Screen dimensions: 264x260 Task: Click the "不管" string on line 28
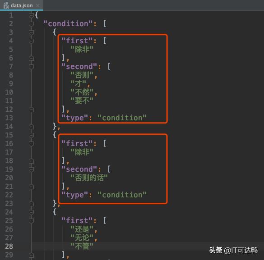point(82,246)
